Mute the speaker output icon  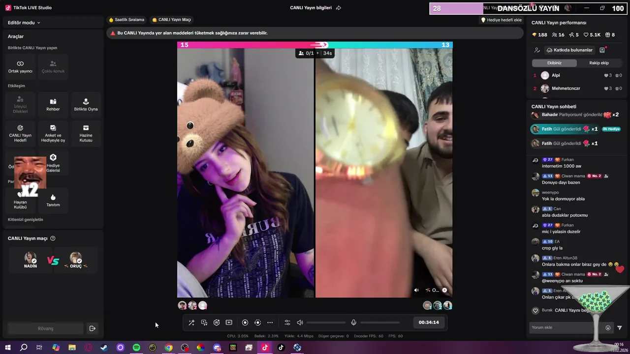pyautogui.click(x=300, y=323)
